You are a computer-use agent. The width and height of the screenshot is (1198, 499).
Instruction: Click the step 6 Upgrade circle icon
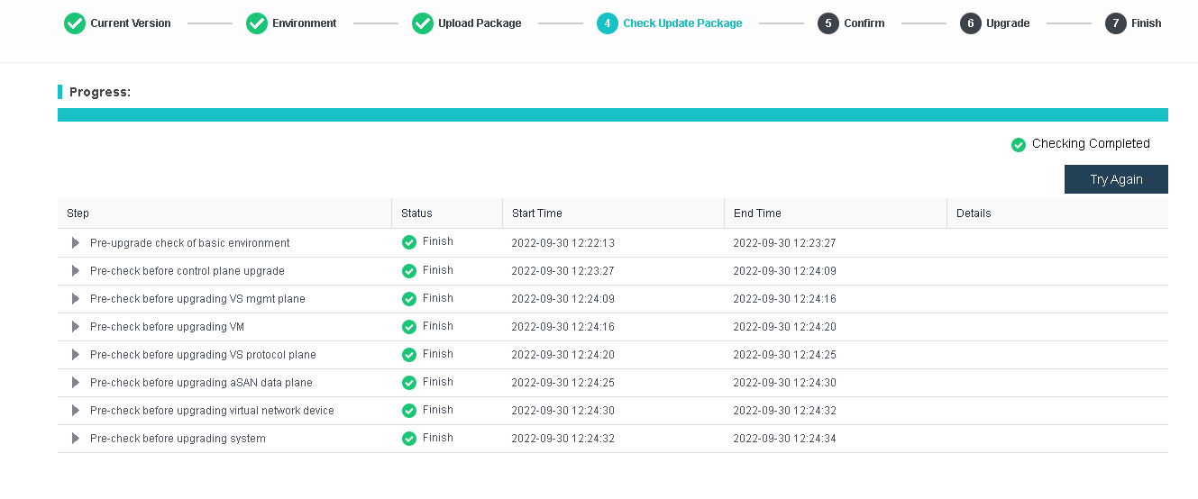point(971,23)
